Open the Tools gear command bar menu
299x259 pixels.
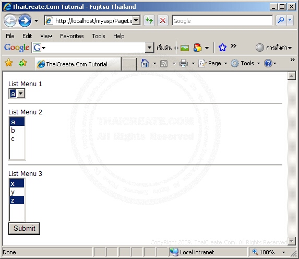[x=245, y=63]
